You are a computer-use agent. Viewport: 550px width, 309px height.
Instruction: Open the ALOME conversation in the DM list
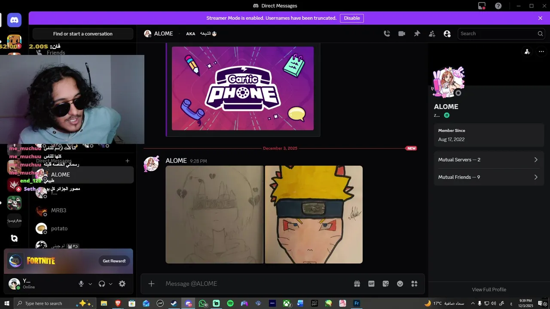83,175
